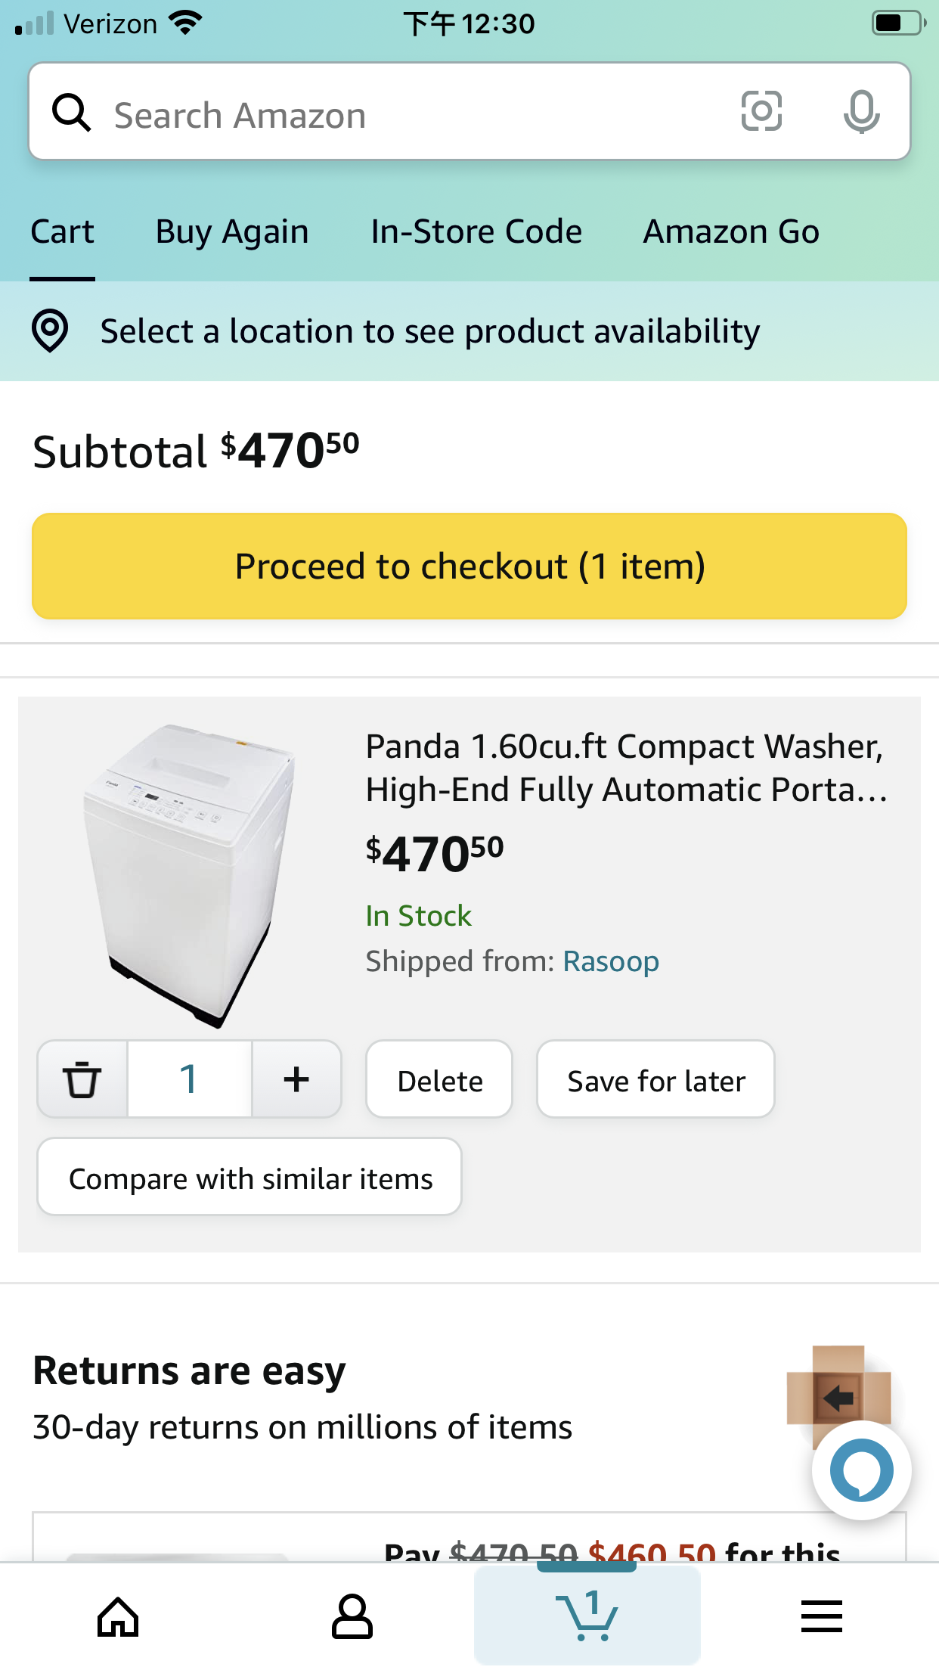Screen dimensions: 939x1670
Task: Save the washer for later
Action: pos(655,1080)
